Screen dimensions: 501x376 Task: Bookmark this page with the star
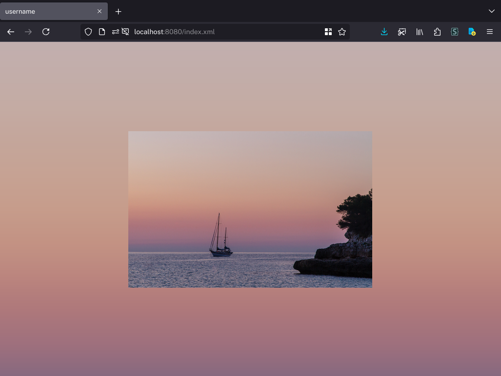tap(342, 32)
